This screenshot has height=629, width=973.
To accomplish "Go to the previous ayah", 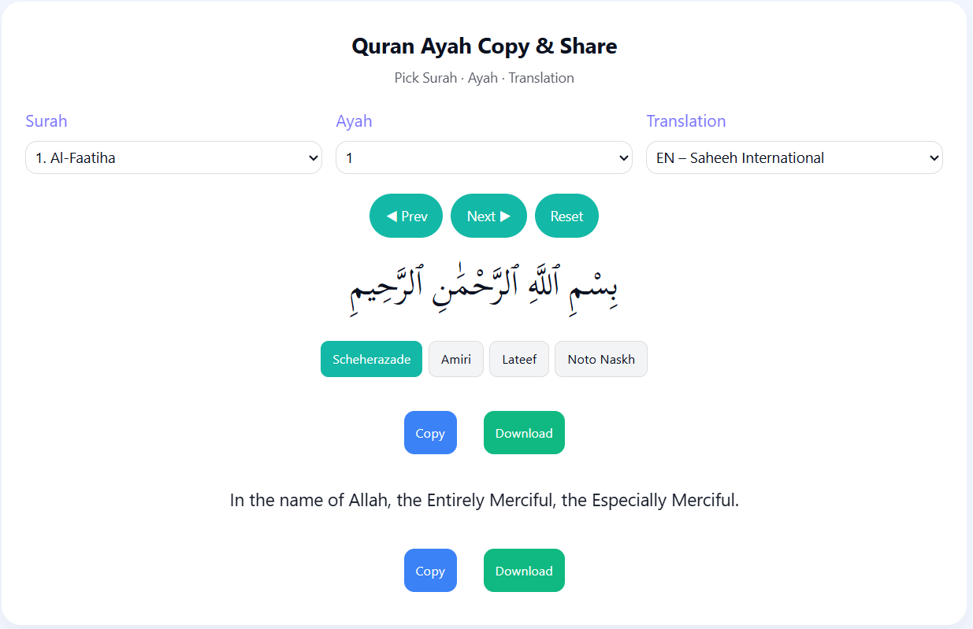I will pyautogui.click(x=406, y=215).
